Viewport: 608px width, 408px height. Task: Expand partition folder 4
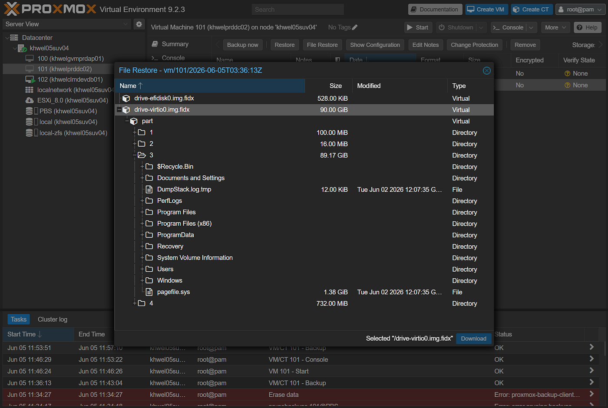135,303
